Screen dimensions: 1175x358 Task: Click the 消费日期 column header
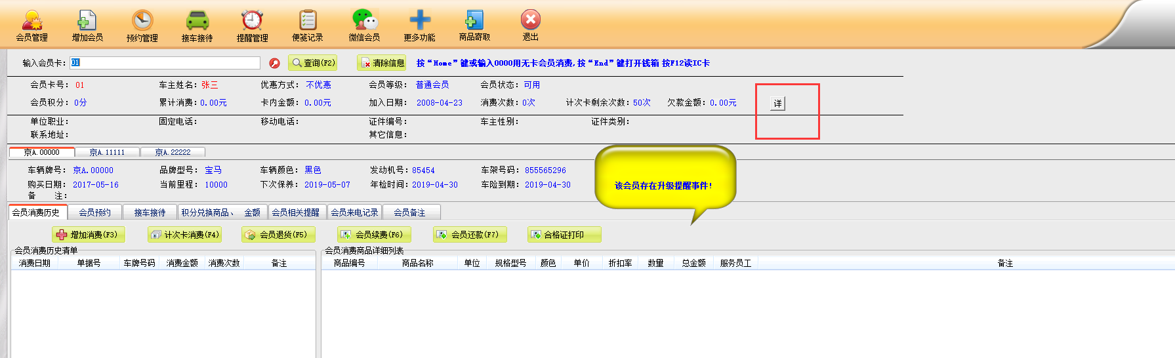[x=35, y=263]
